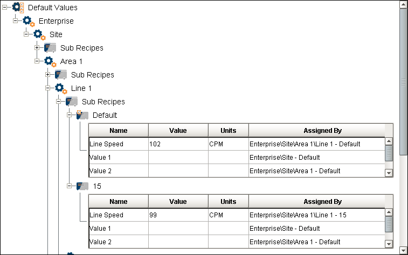This screenshot has height=255, width=408.
Task: Click the Default recipe icon
Action: pos(82,115)
